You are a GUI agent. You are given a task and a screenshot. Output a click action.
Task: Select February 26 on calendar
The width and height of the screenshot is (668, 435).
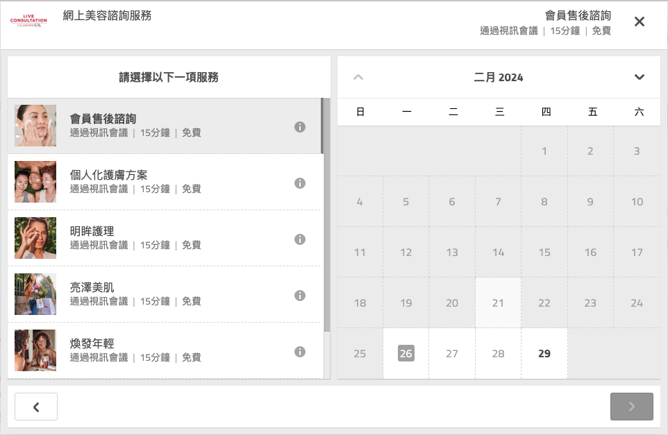pyautogui.click(x=406, y=353)
